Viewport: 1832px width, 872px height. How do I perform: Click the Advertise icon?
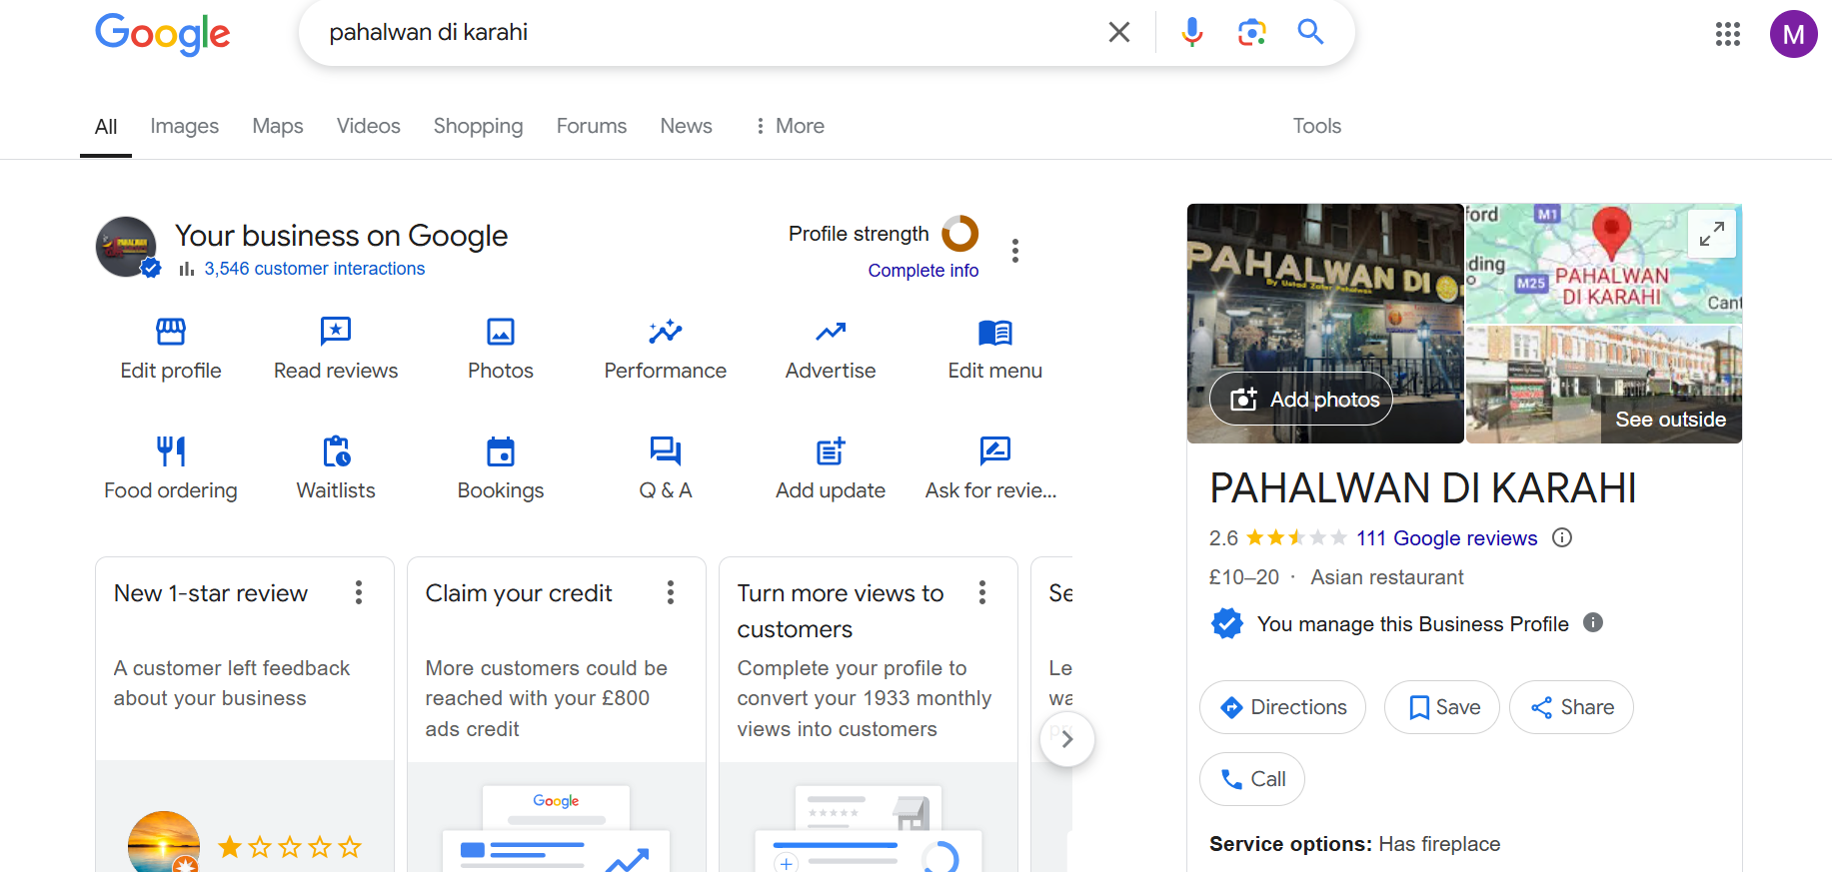click(x=830, y=333)
